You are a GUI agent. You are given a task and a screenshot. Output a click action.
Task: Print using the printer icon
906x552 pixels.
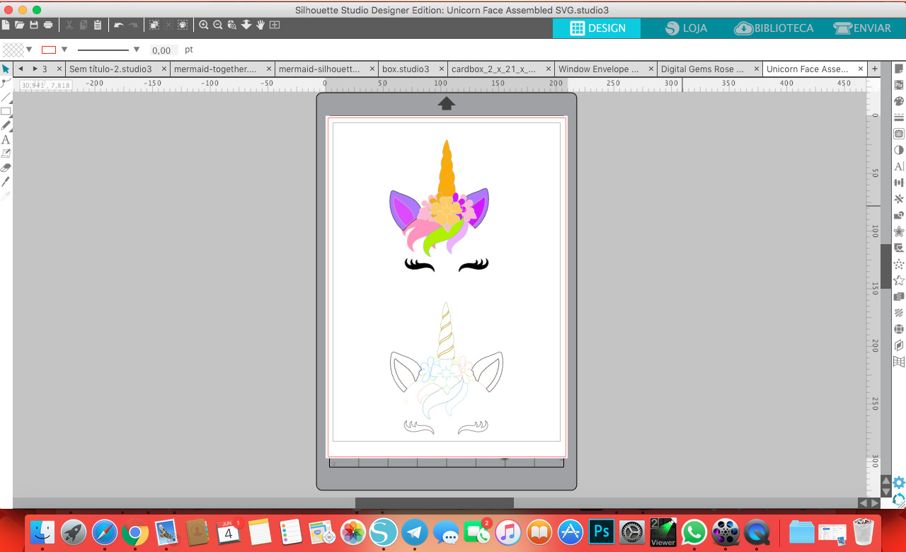click(x=47, y=25)
